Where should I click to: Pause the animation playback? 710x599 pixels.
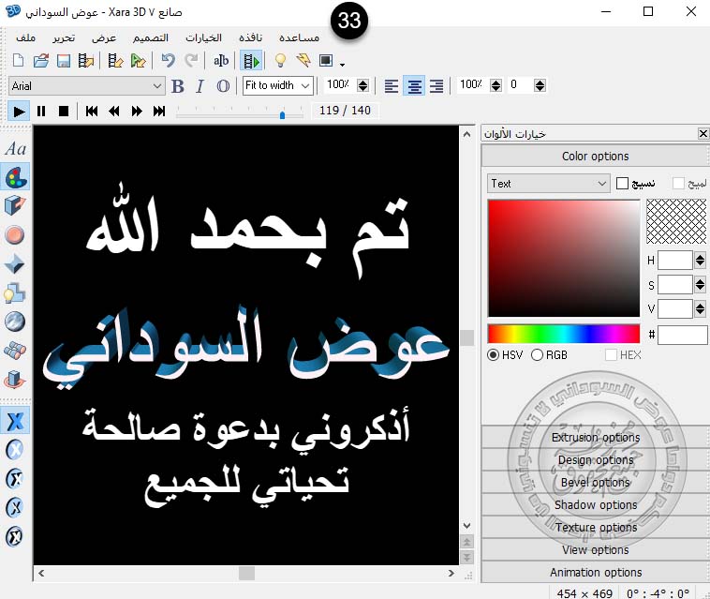[x=41, y=111]
